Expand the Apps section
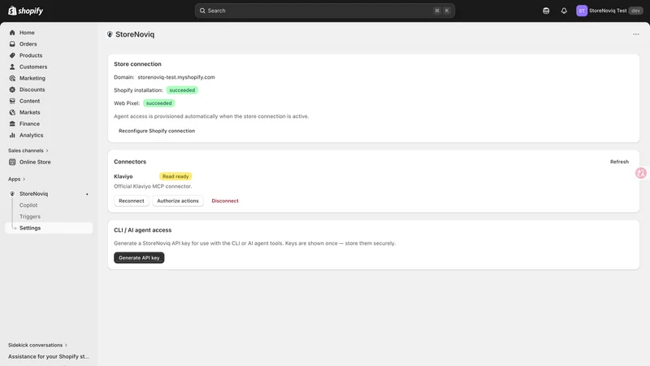 pyautogui.click(x=16, y=179)
